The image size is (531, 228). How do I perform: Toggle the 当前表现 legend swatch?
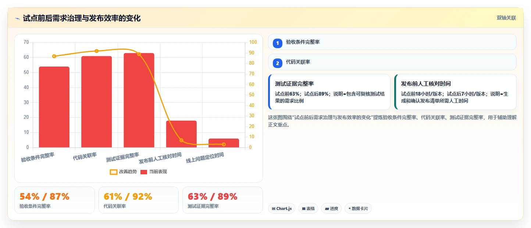[144, 172]
